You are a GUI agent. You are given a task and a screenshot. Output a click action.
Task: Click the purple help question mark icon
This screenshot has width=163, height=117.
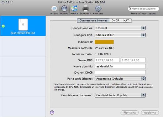click(52, 113)
